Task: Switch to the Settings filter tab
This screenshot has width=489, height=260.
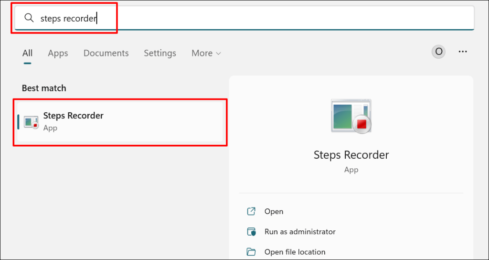Action: [x=160, y=53]
